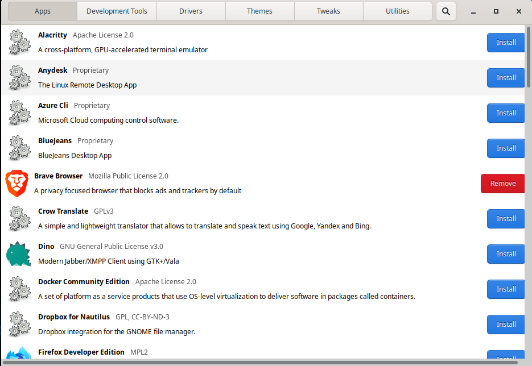Screen dimensions: 532x366
Task: Click the MPL2 license label
Action: point(139,352)
